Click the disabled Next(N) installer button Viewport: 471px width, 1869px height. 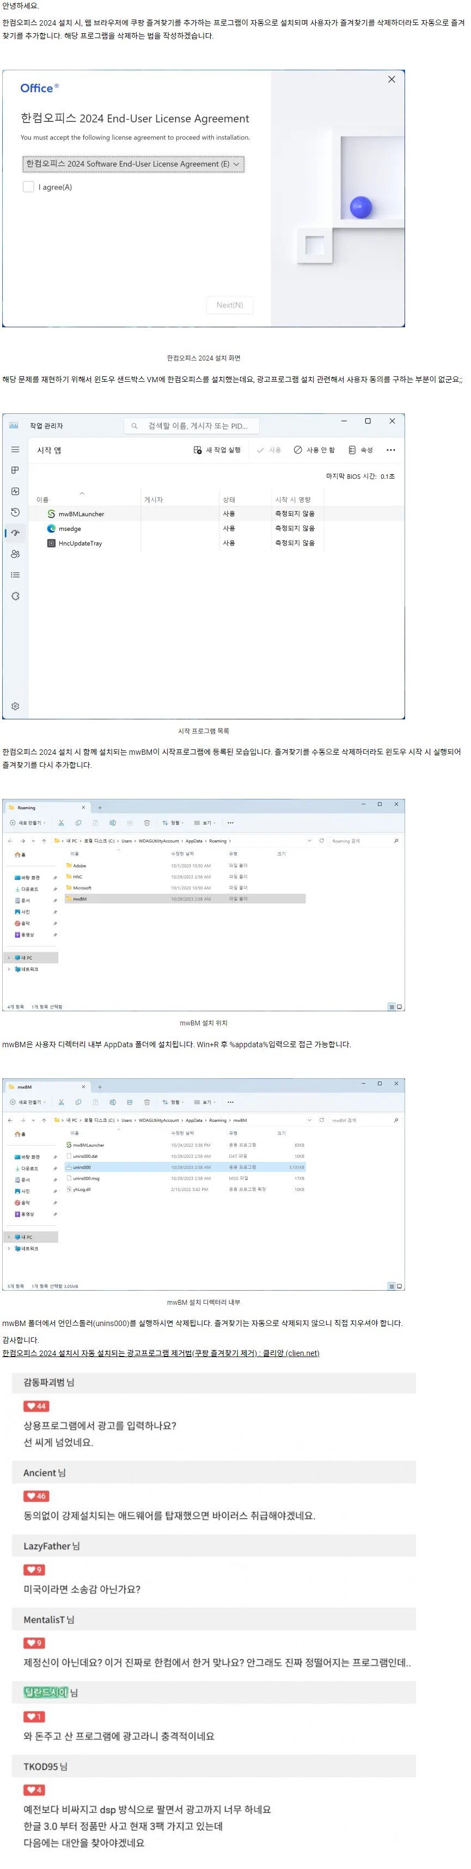229,305
